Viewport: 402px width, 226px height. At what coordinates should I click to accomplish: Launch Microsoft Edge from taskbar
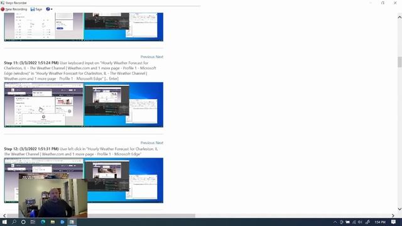click(x=43, y=222)
